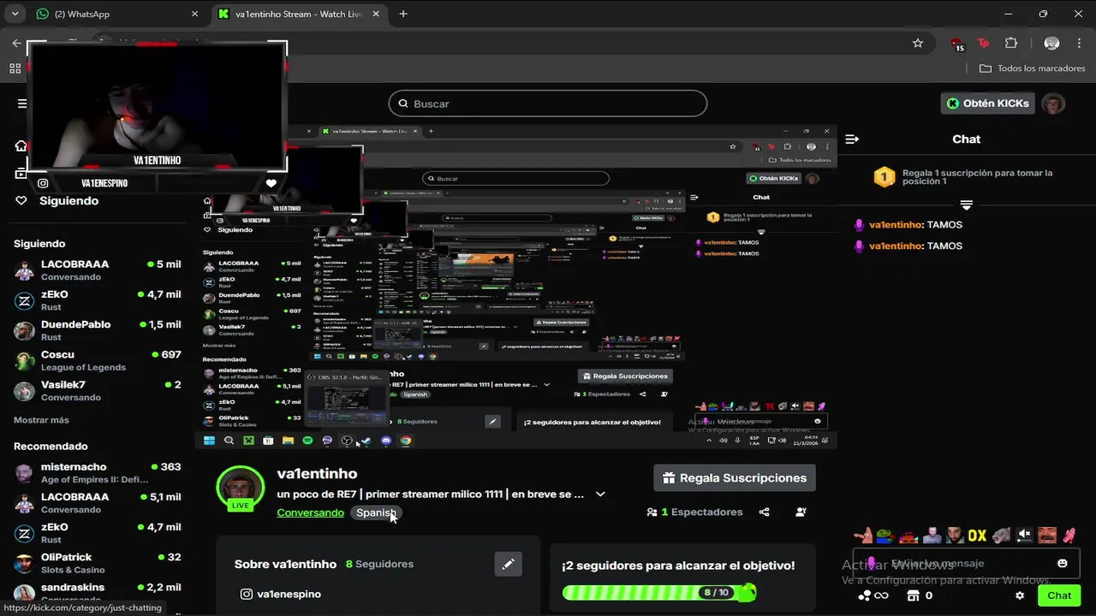Viewport: 1096px width, 616px height.
Task: Expand the list with Mostrar más
Action: coord(41,420)
